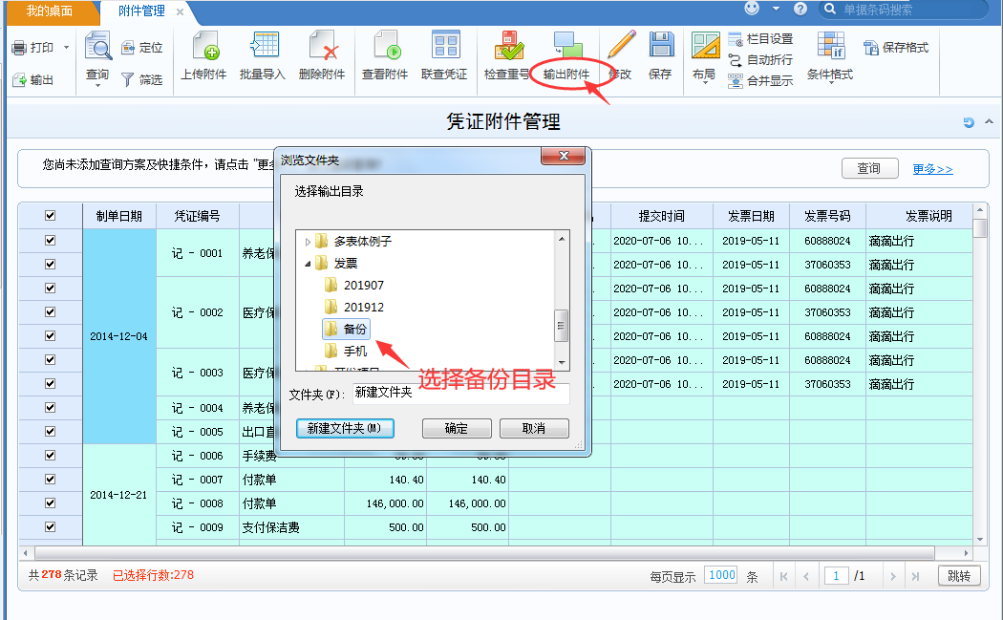The width and height of the screenshot is (1003, 620).
Task: Open 查看附件 view attachment tool
Action: [x=385, y=47]
